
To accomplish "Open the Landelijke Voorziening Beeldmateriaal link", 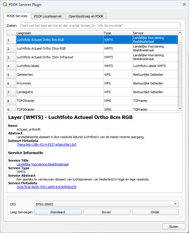I will coord(42,164).
